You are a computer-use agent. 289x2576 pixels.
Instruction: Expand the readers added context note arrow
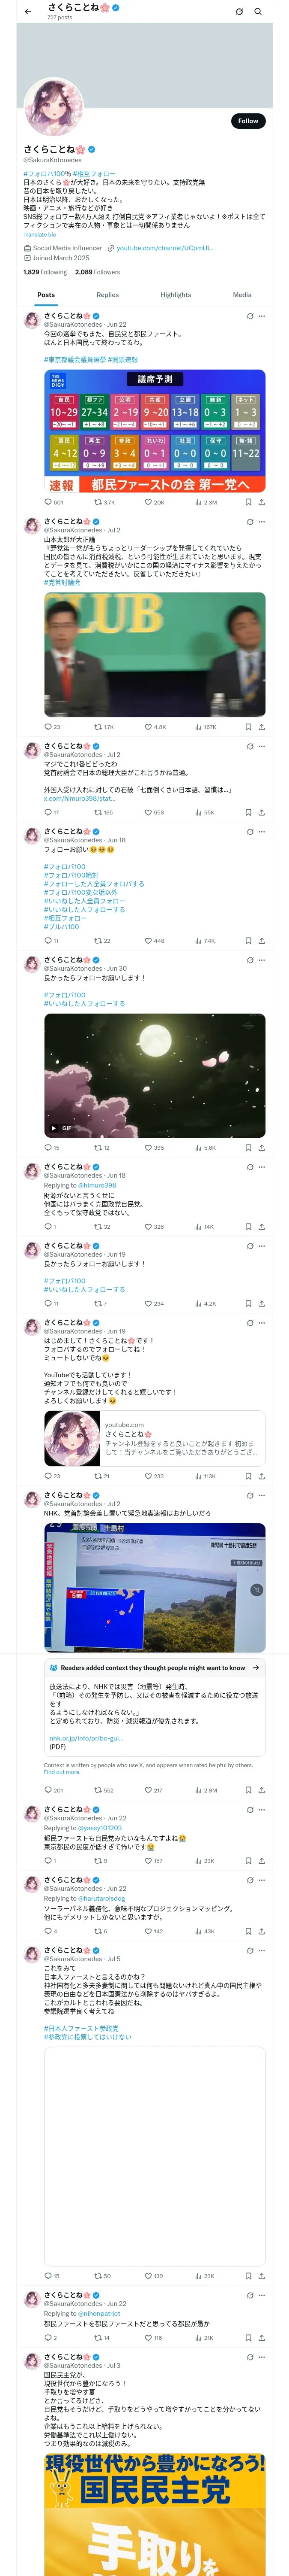[256, 1668]
